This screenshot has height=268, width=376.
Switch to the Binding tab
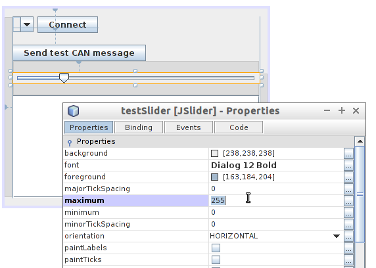(139, 127)
